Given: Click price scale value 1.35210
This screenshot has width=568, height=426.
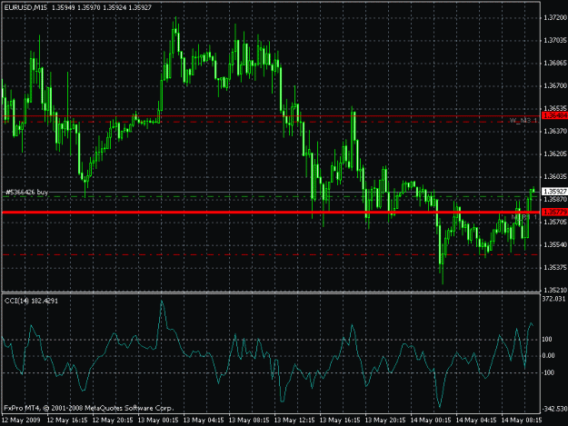Looking at the screenshot, I should pos(555,290).
